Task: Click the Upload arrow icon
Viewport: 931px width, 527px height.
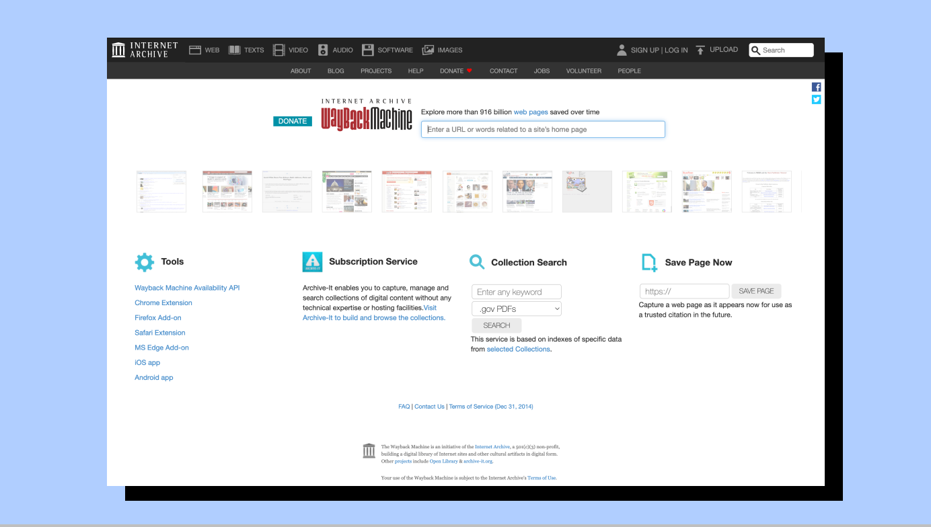Action: 700,50
